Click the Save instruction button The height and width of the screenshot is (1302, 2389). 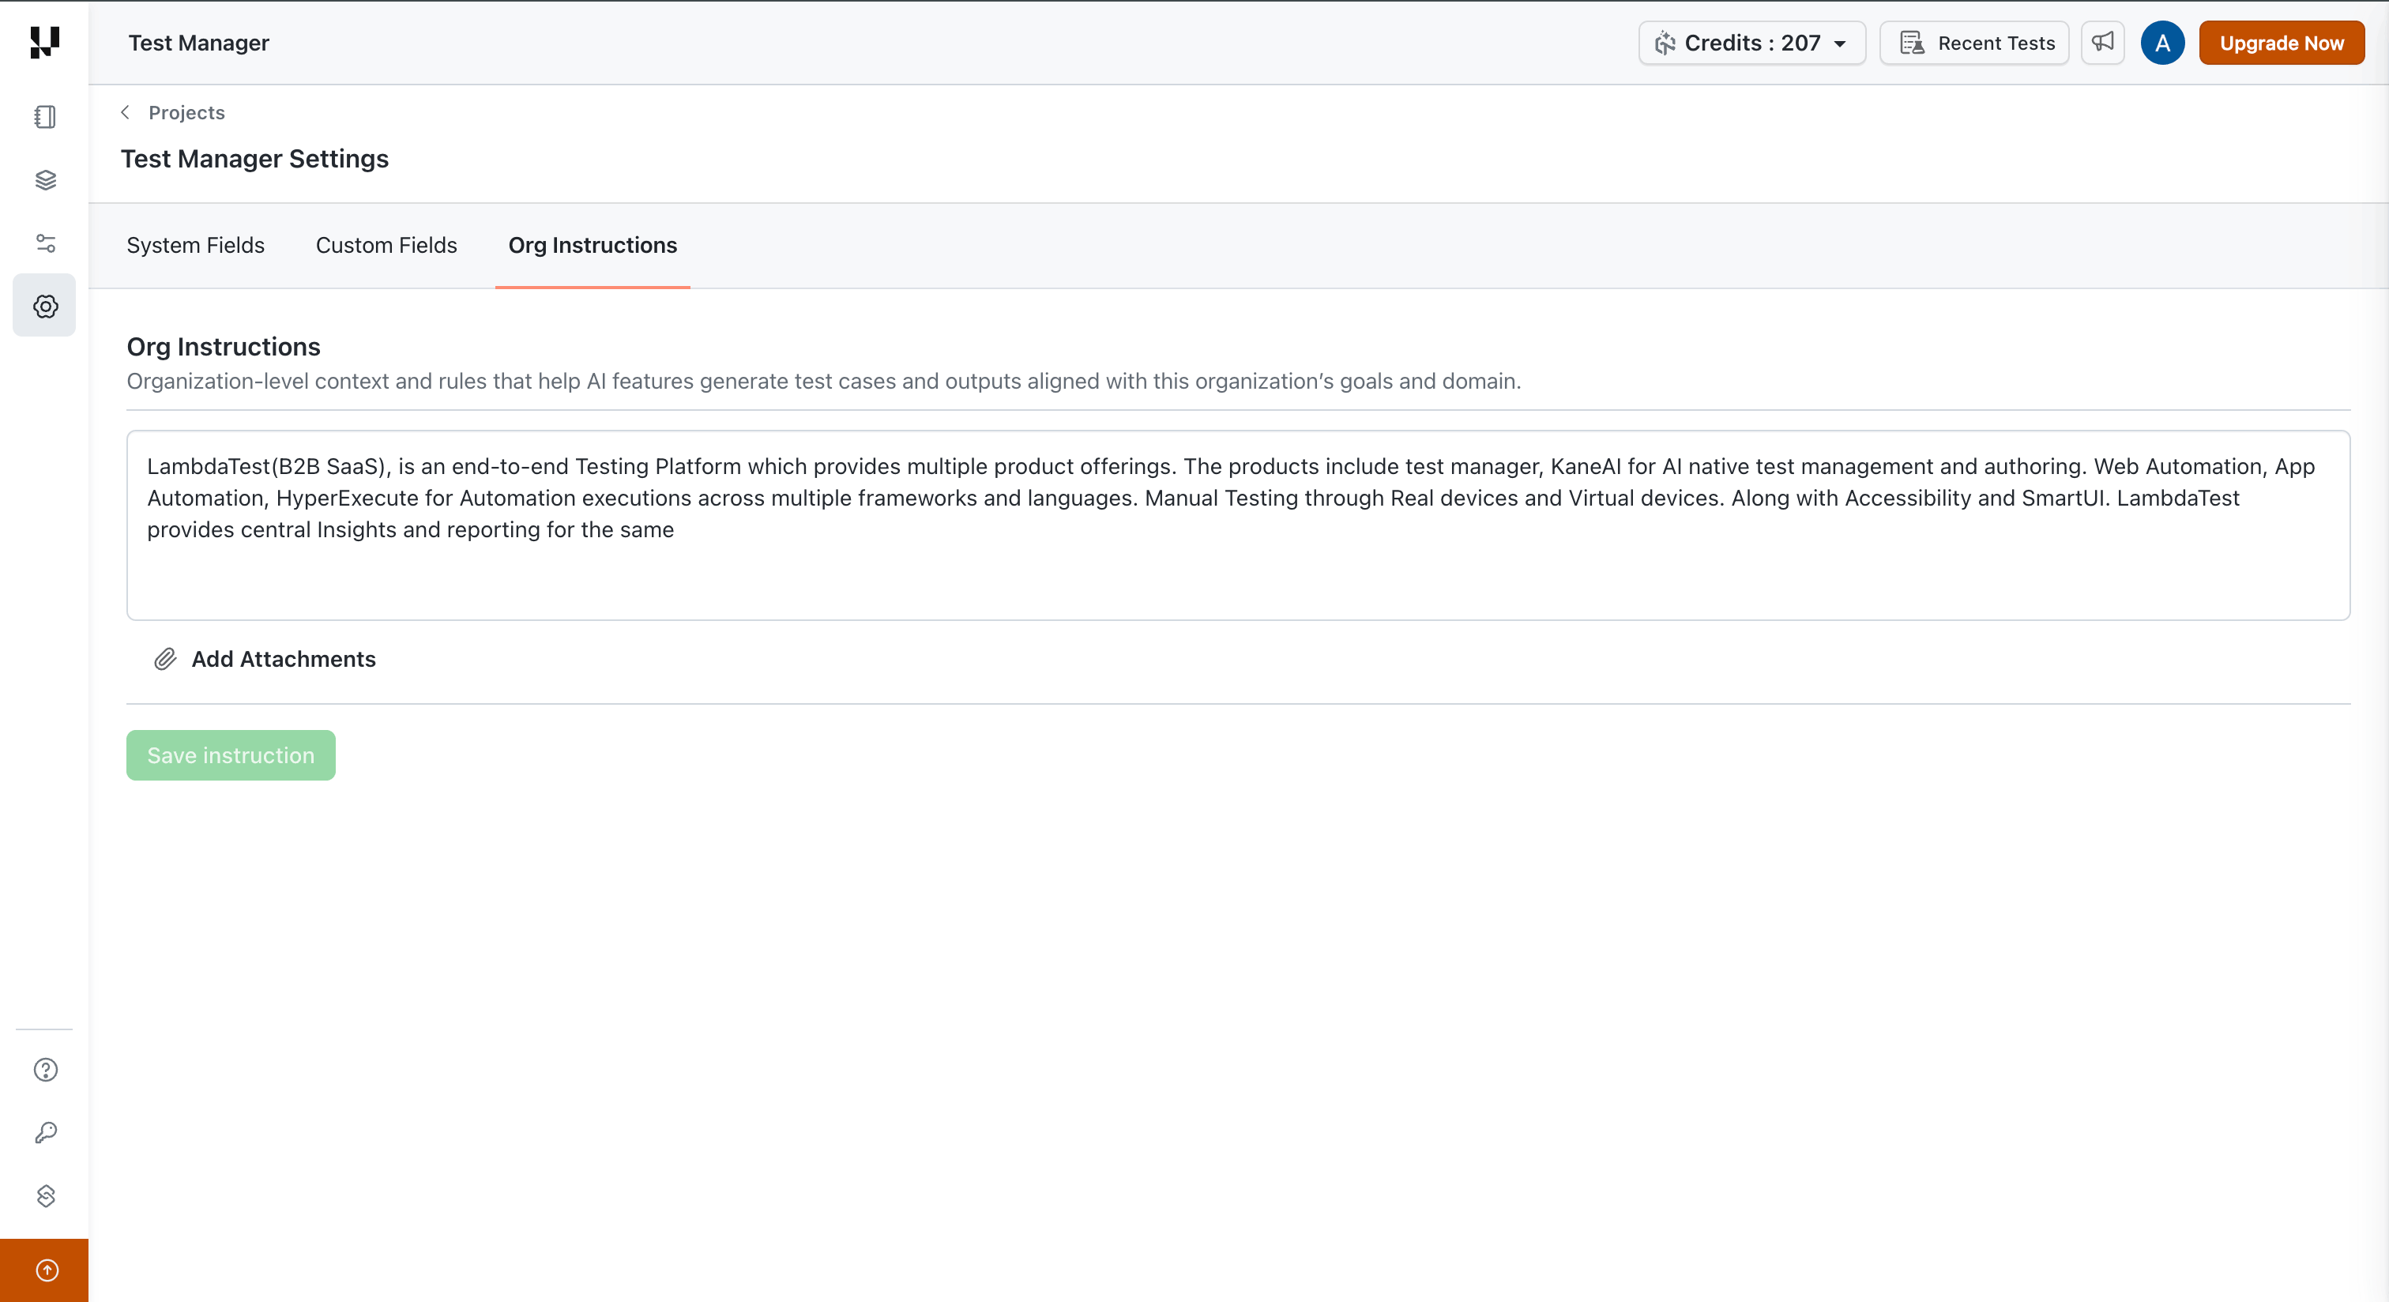point(230,754)
